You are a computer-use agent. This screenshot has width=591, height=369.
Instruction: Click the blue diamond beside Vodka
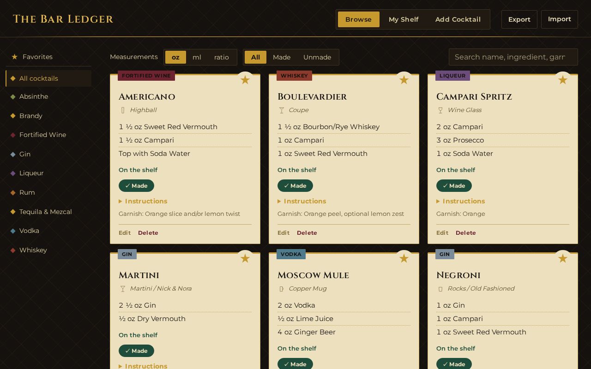[x=13, y=231]
